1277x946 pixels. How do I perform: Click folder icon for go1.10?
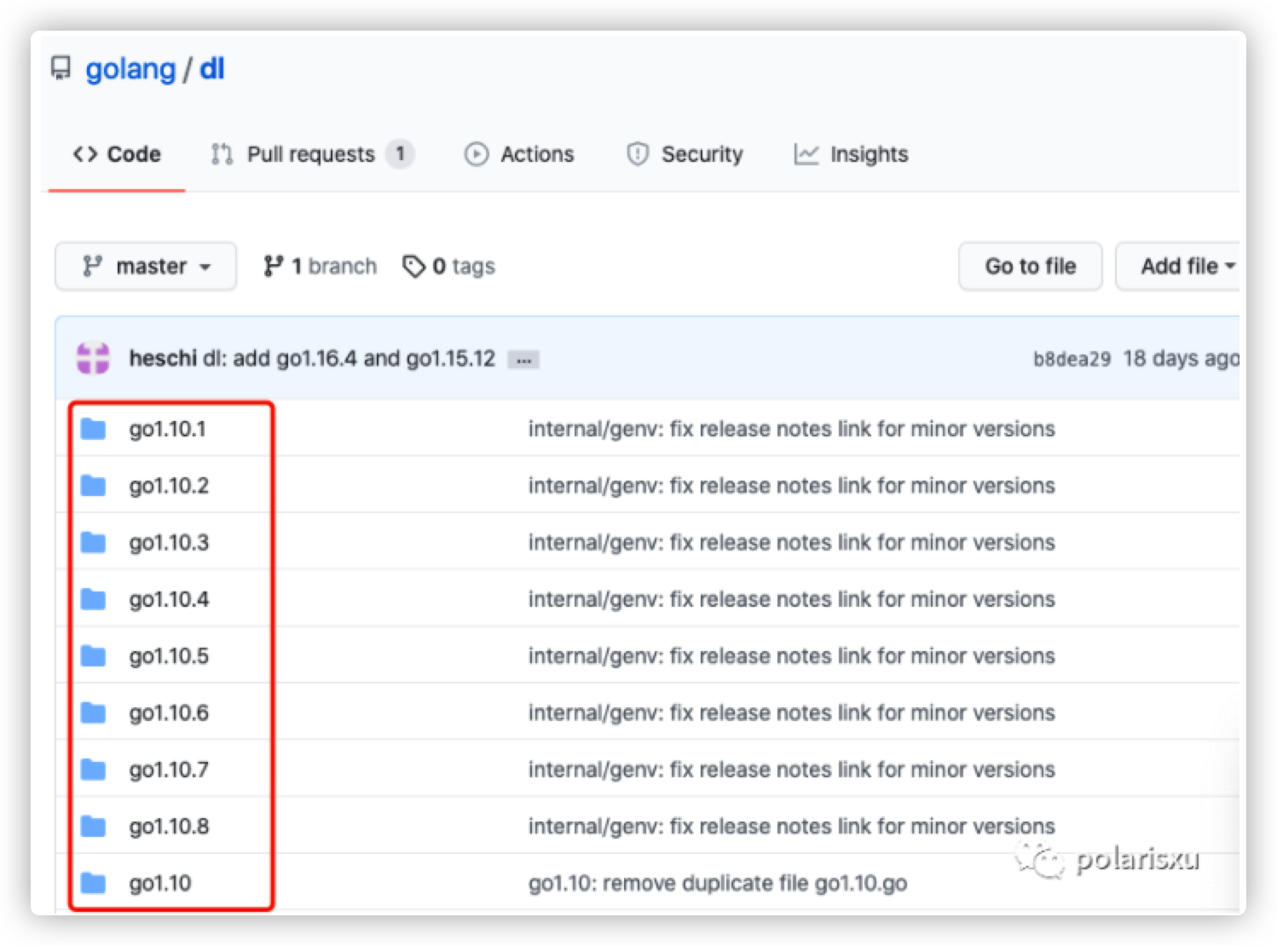click(x=93, y=883)
